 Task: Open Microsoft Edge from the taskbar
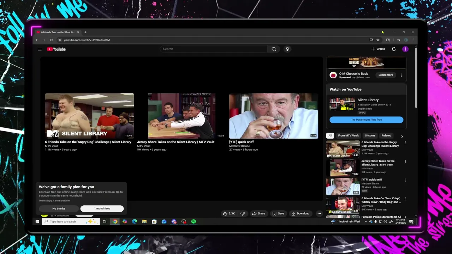pos(135,222)
